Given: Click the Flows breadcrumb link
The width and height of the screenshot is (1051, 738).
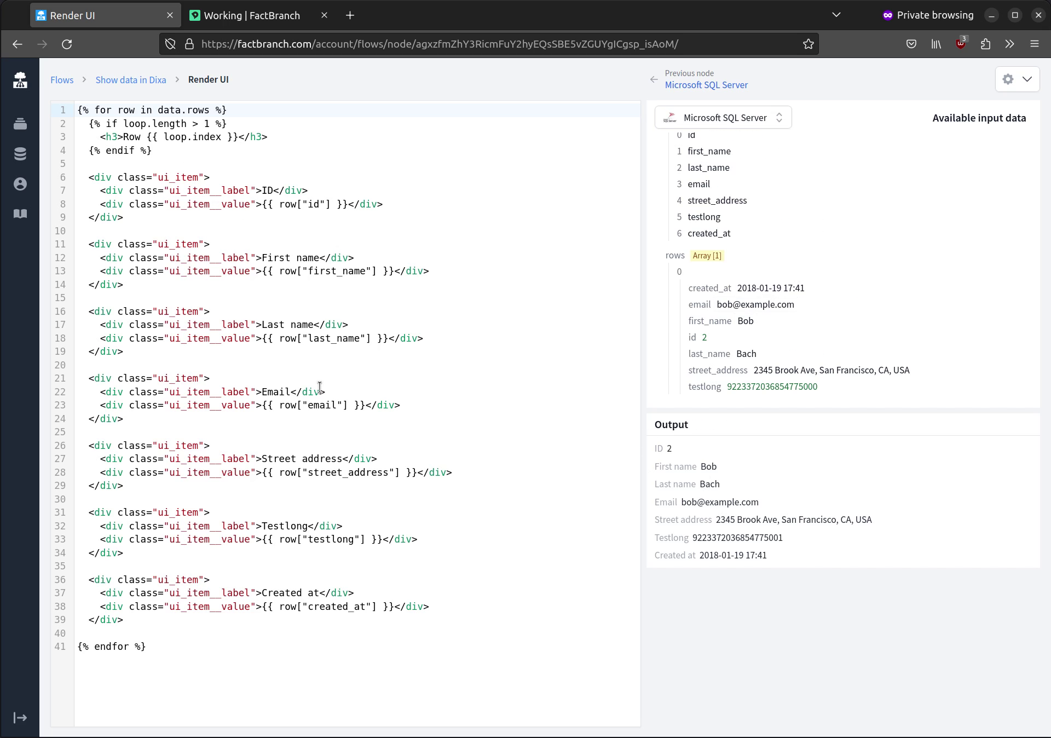Looking at the screenshot, I should pyautogui.click(x=61, y=79).
